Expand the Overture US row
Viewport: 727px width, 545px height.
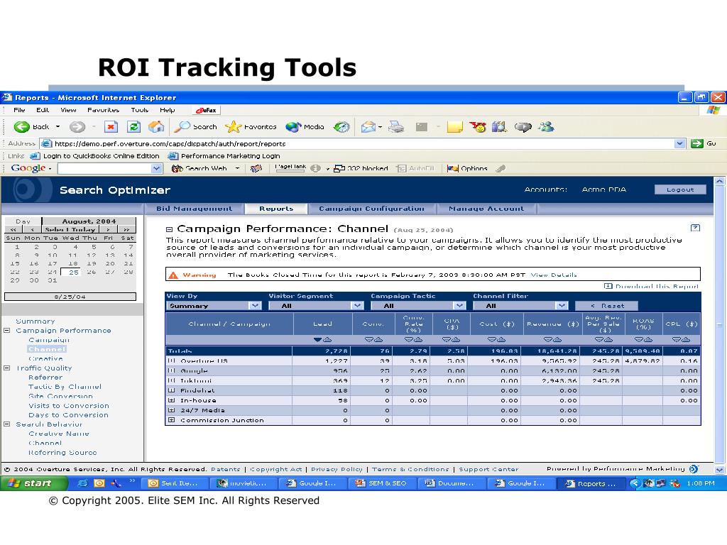[172, 360]
